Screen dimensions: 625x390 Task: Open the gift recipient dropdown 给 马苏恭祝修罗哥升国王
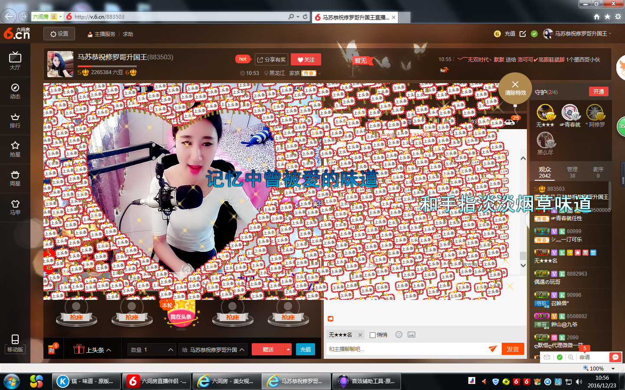tap(213, 350)
